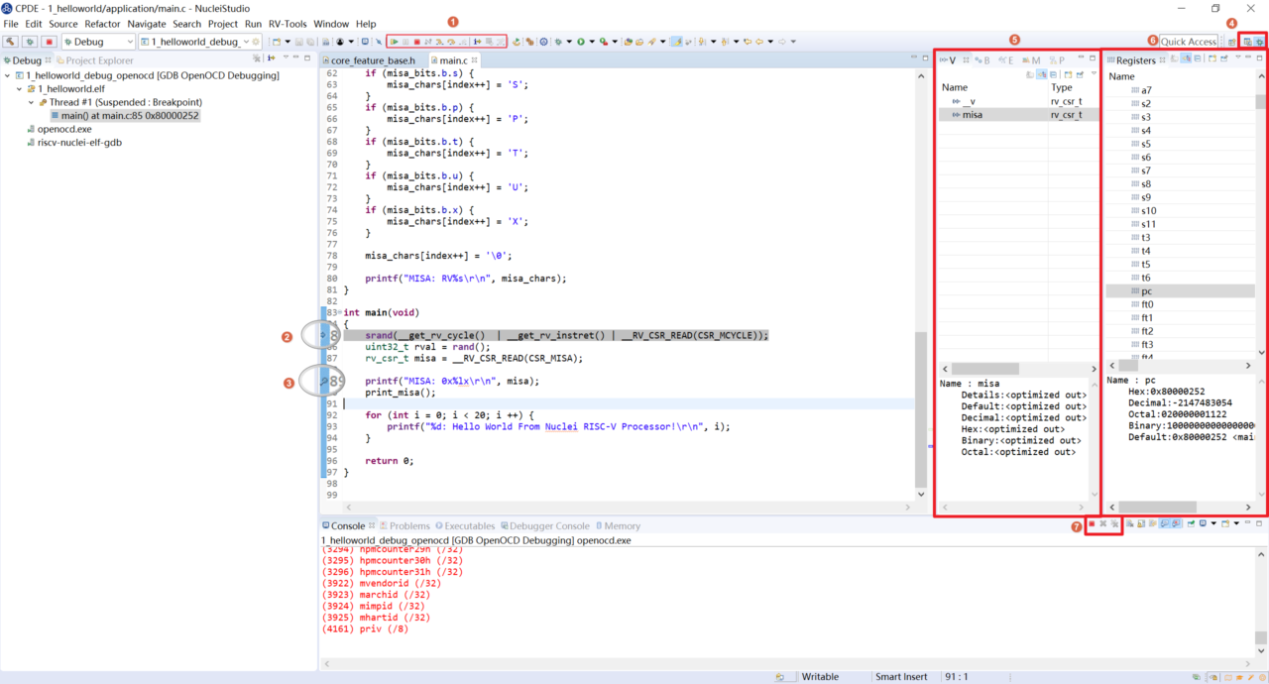Select the ft0 register row
This screenshot has height=684, width=1269.
[1180, 304]
